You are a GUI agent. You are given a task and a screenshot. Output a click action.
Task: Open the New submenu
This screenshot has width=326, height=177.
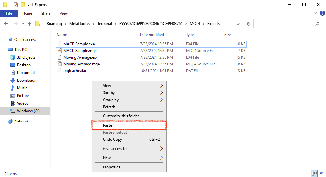(129, 158)
